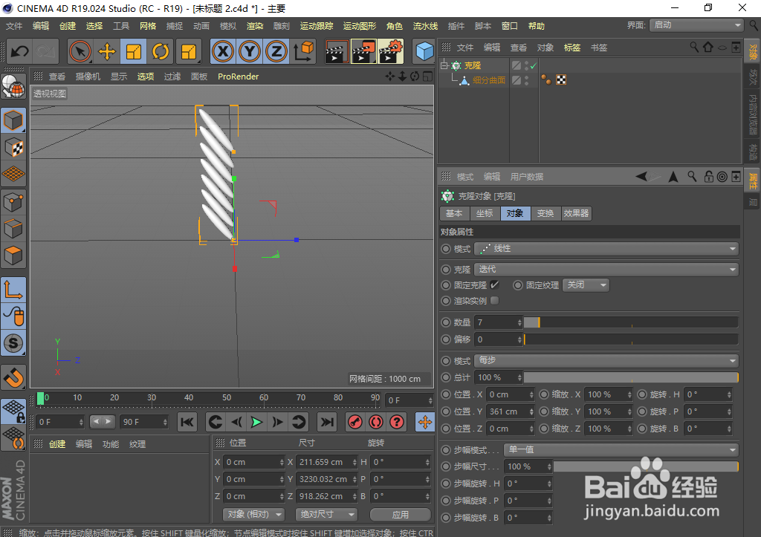Activate the Rotate tool

point(161,51)
